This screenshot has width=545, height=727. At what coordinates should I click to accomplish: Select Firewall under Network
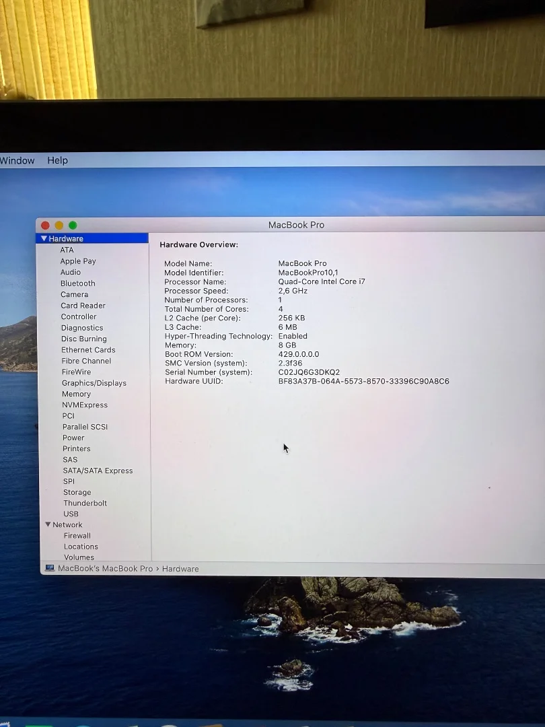(77, 536)
